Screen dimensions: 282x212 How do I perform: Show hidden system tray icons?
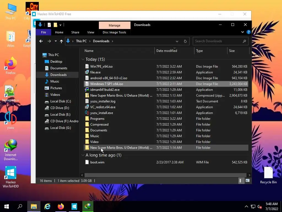pyautogui.click(x=246, y=206)
